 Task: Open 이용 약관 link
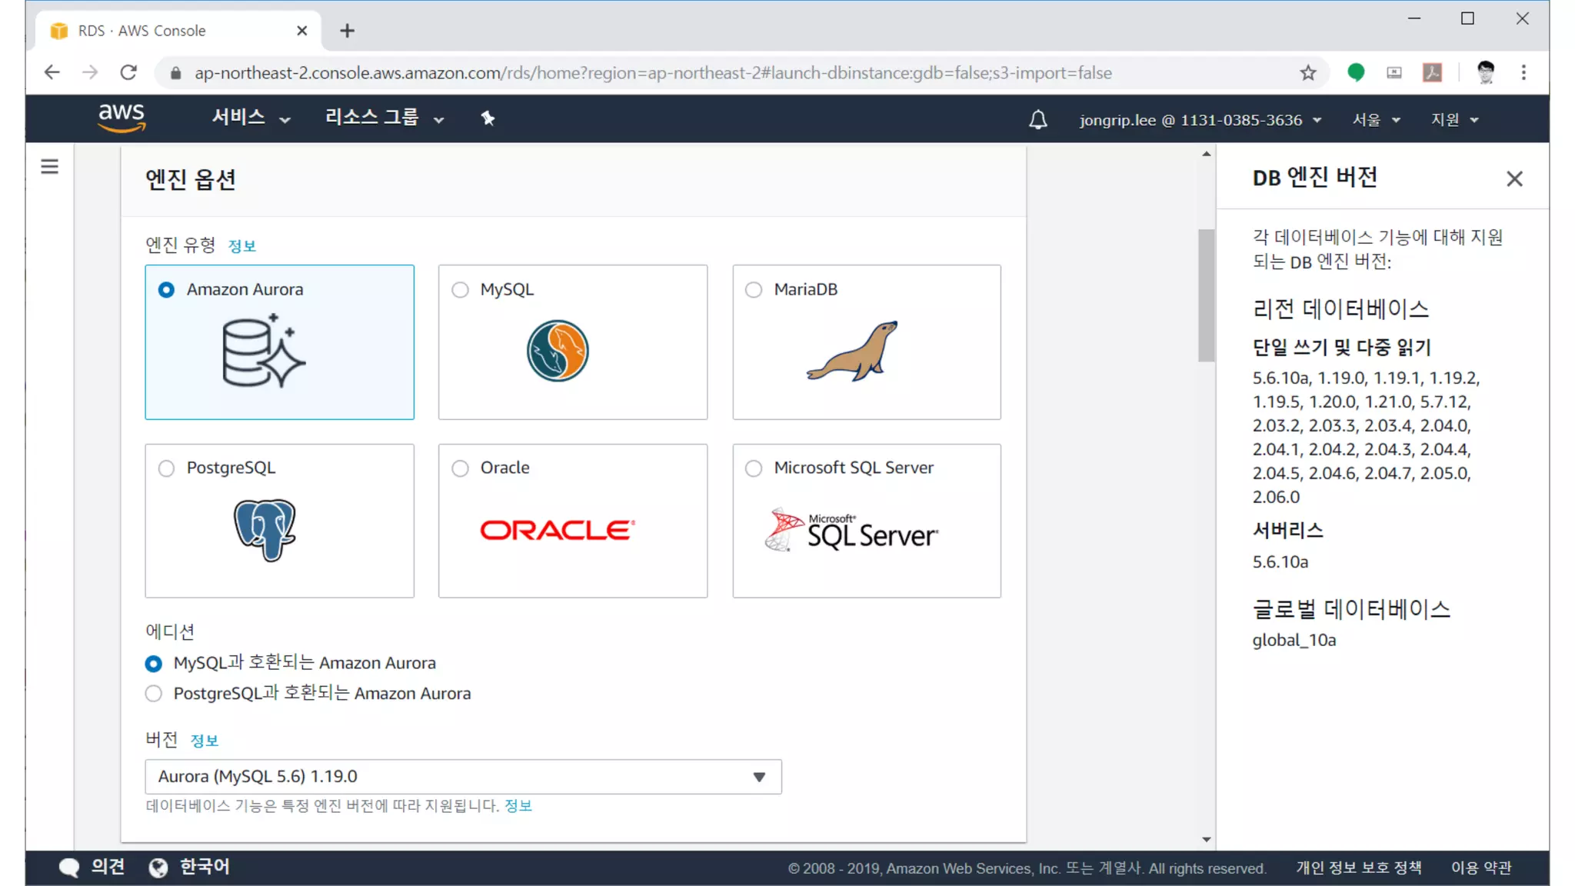point(1481,868)
